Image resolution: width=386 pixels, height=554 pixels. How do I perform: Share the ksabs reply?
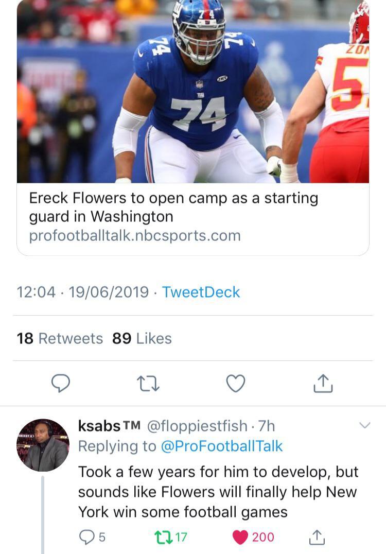click(x=317, y=537)
